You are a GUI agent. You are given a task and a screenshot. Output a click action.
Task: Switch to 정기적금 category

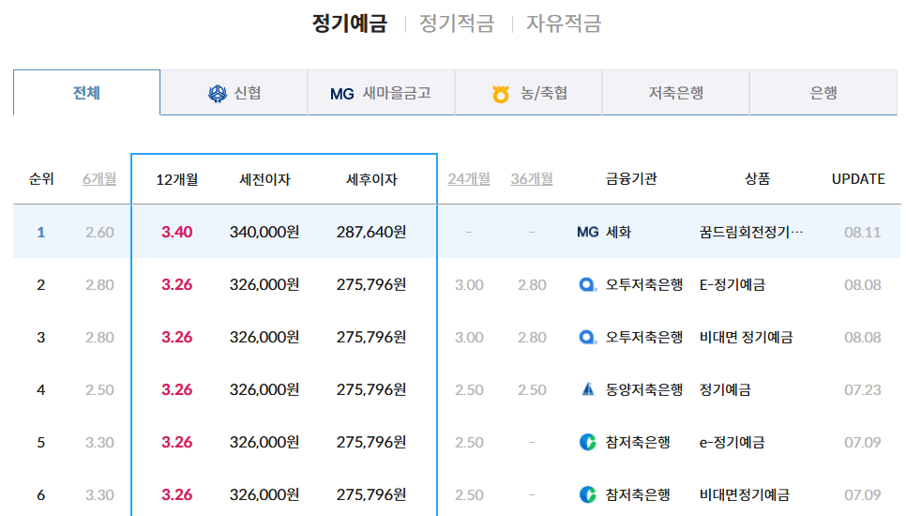(457, 23)
